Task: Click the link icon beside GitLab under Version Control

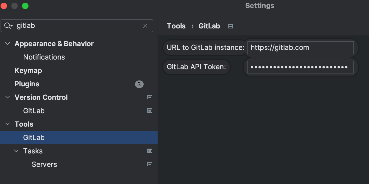Action: (x=150, y=111)
